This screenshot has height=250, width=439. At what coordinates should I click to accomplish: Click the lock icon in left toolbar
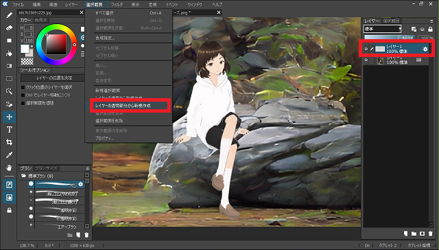[9, 210]
